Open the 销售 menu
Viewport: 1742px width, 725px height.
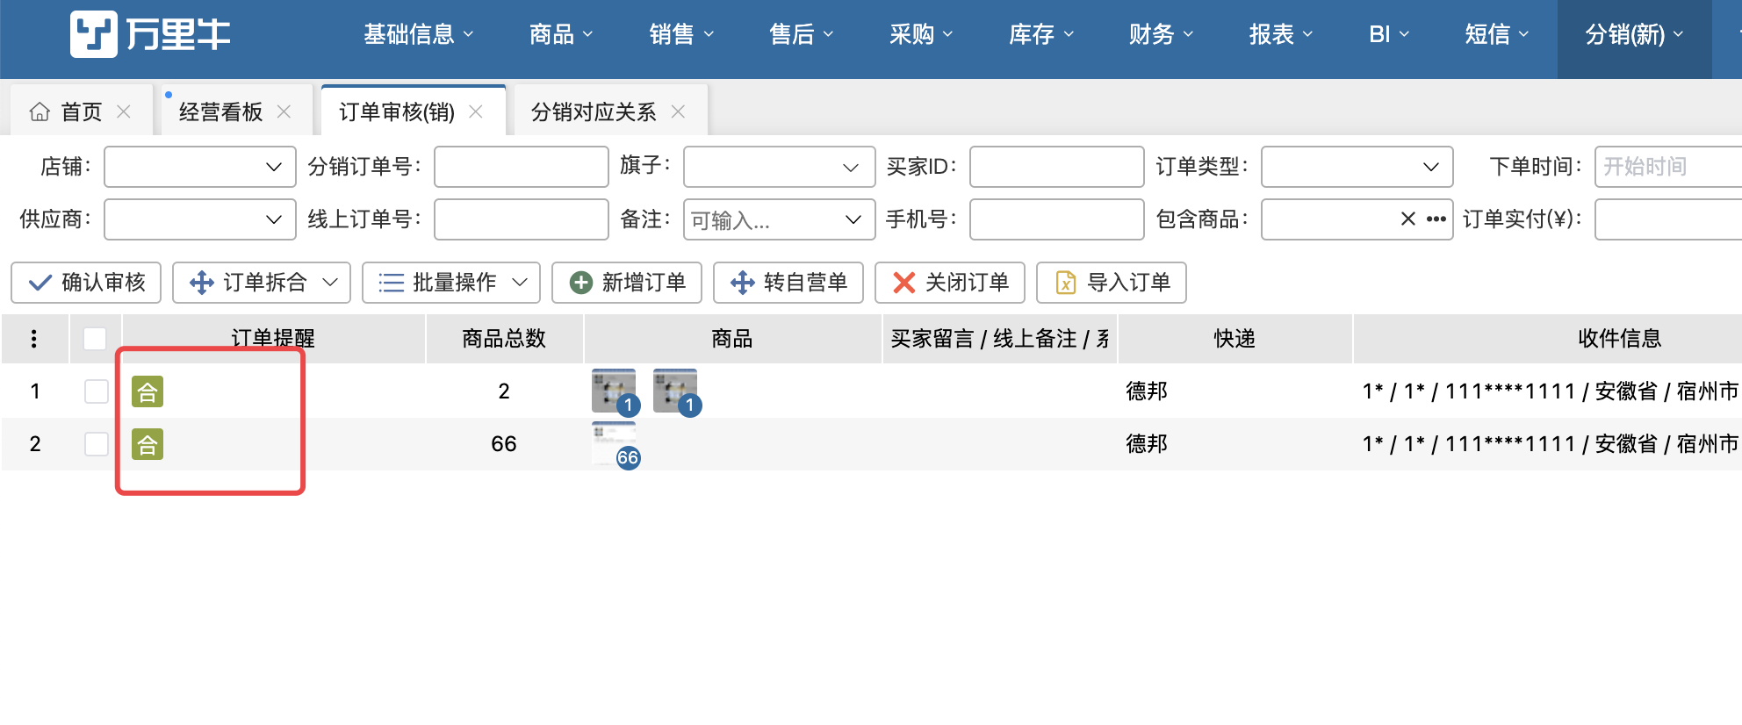(681, 34)
